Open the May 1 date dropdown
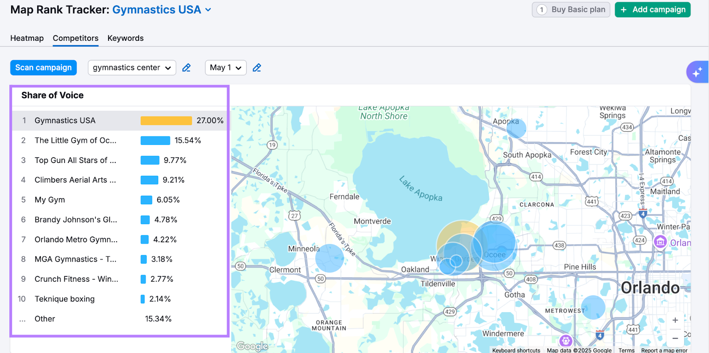Image resolution: width=709 pixels, height=353 pixels. [x=226, y=68]
